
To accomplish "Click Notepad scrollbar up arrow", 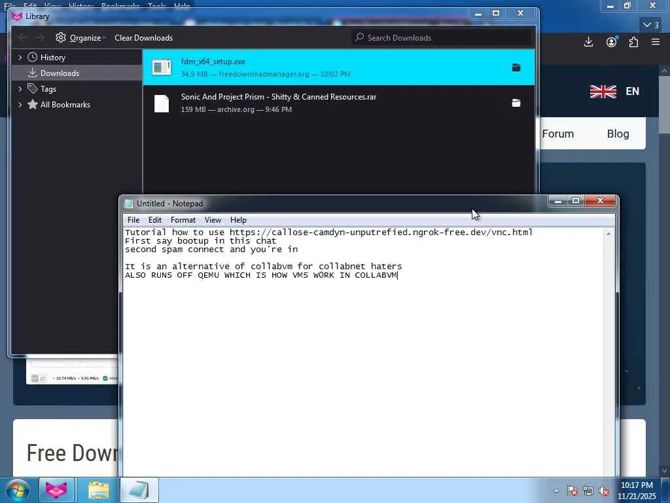I will 608,234.
